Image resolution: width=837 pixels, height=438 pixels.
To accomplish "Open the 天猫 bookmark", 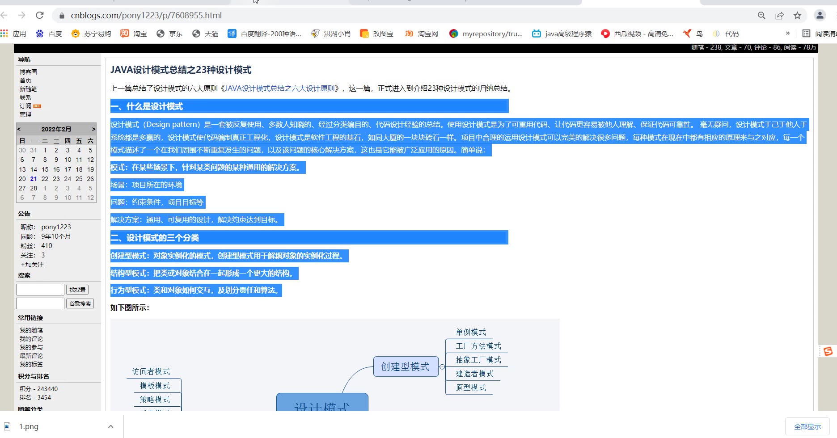I will coord(205,34).
